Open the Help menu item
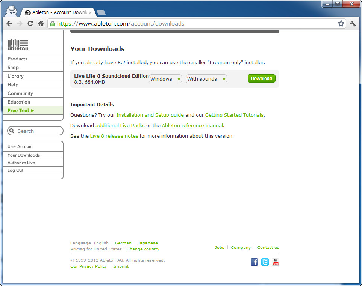The width and height of the screenshot is (362, 286). (33, 84)
